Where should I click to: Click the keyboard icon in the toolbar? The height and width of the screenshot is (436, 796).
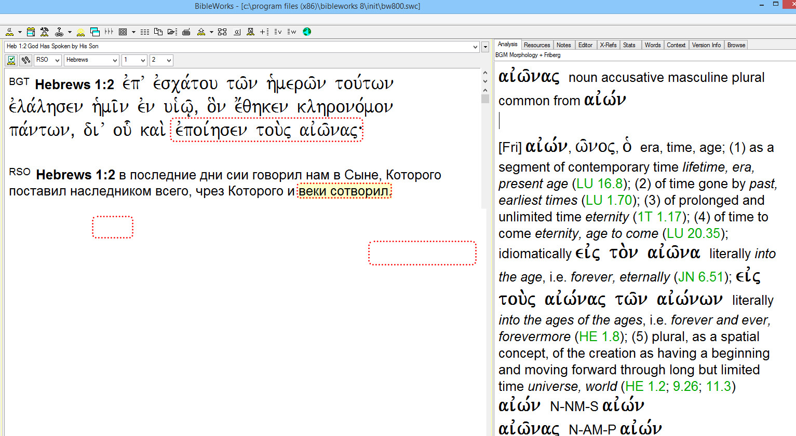(x=186, y=32)
